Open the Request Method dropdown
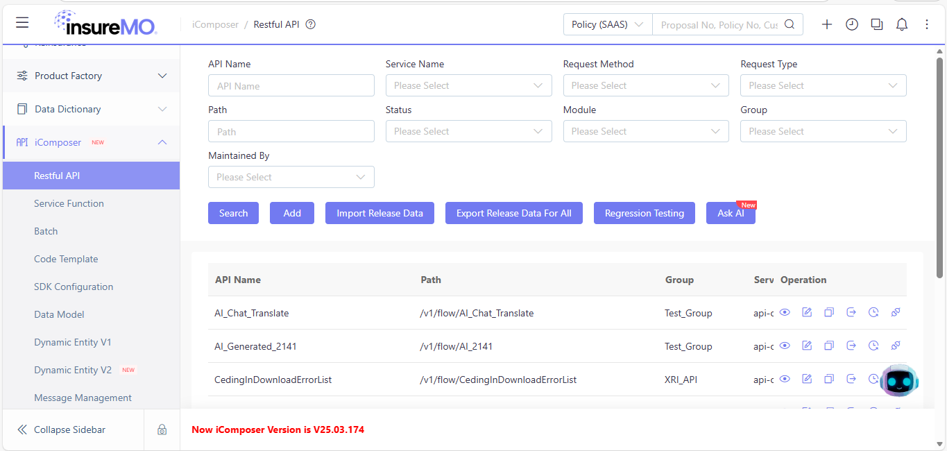947x451 pixels. click(646, 85)
